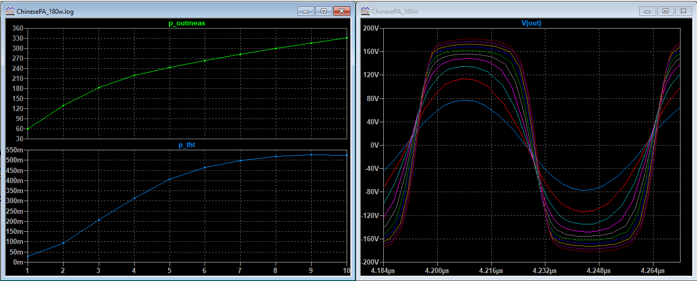The height and width of the screenshot is (281, 697).
Task: Minimize the V(out) waveform window
Action: click(648, 11)
